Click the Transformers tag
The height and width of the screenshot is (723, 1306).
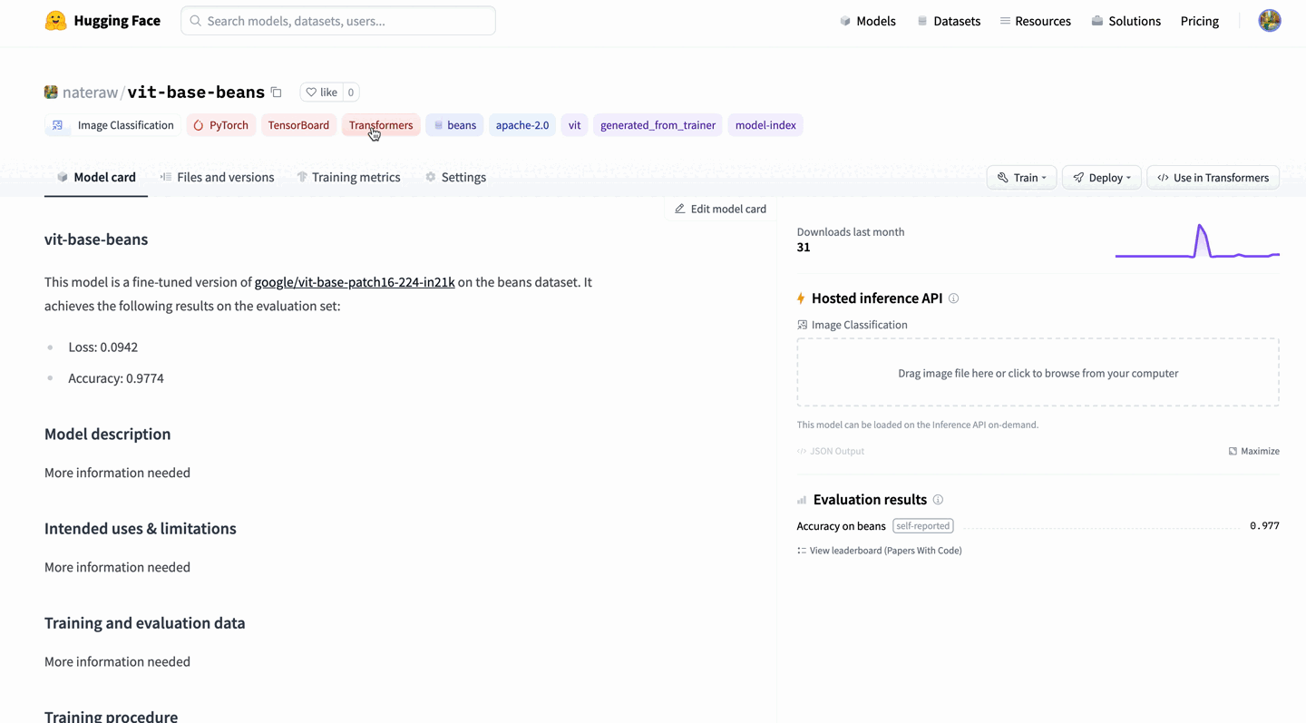(381, 125)
